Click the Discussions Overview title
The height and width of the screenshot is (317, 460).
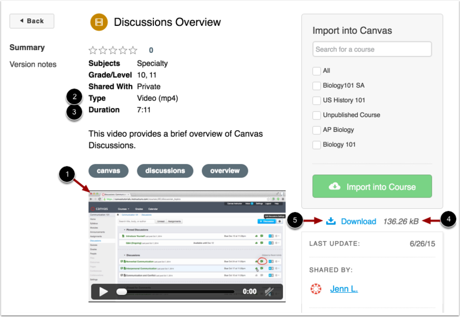(x=167, y=22)
